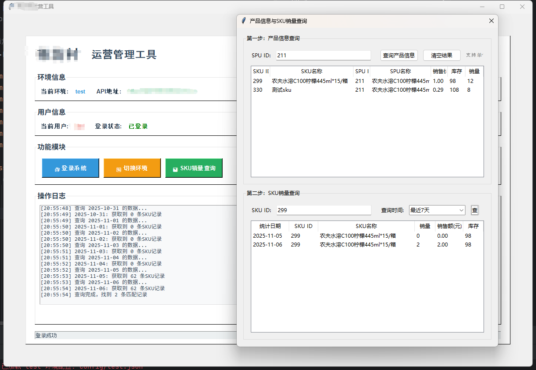Click SPU名称 column header
The height and width of the screenshot is (370, 536).
[x=400, y=71]
